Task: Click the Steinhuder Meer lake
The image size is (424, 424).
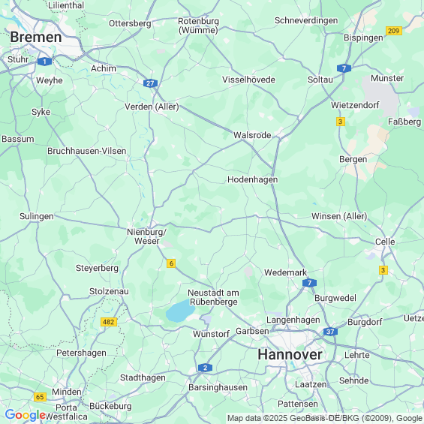Action: [180, 311]
